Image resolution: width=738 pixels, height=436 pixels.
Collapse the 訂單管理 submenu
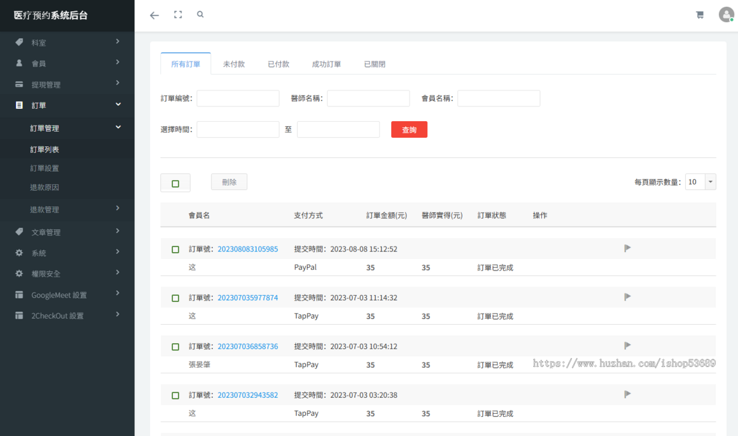click(x=117, y=127)
